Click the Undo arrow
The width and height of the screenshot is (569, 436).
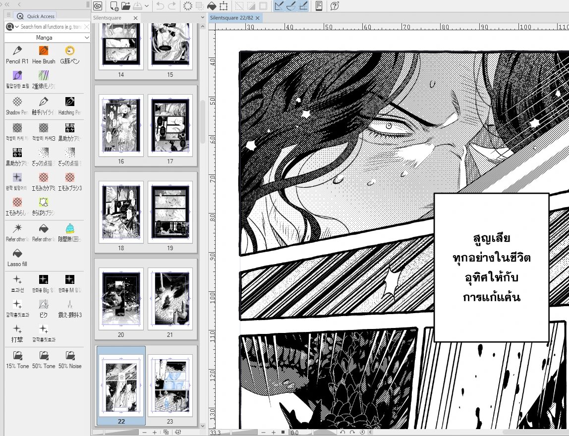(160, 6)
